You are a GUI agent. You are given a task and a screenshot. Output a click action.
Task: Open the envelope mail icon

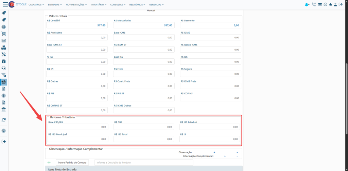pos(320,4)
